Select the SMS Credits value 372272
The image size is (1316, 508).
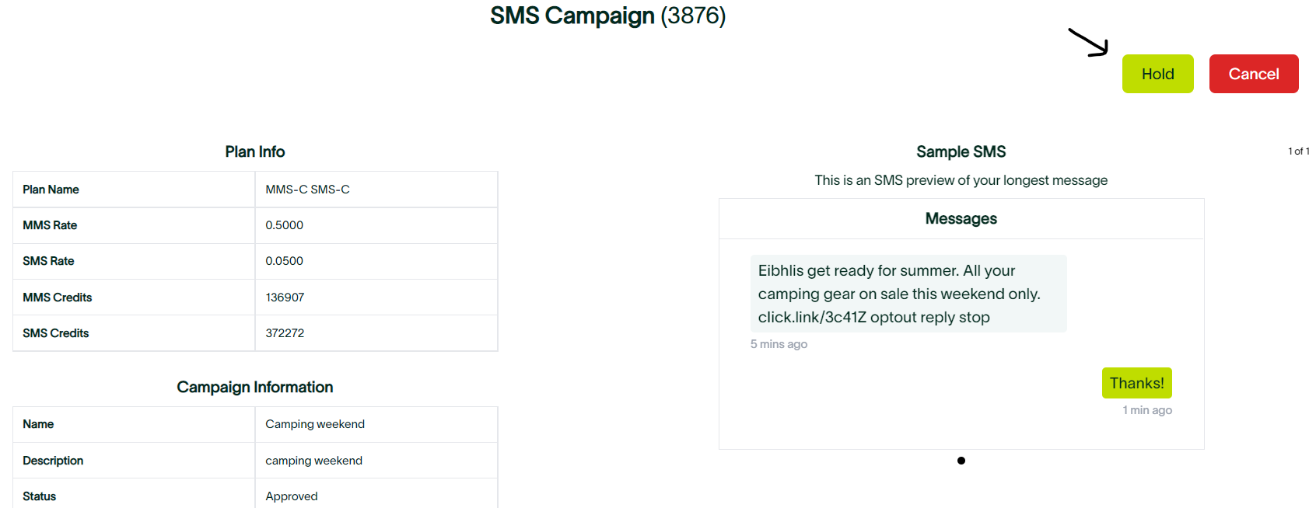pos(285,333)
